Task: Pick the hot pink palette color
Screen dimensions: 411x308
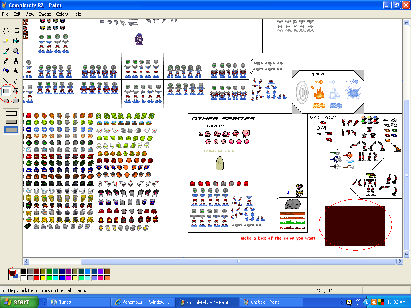Action: tap(100, 278)
